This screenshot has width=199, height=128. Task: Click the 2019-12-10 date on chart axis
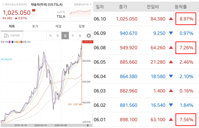(21, 125)
